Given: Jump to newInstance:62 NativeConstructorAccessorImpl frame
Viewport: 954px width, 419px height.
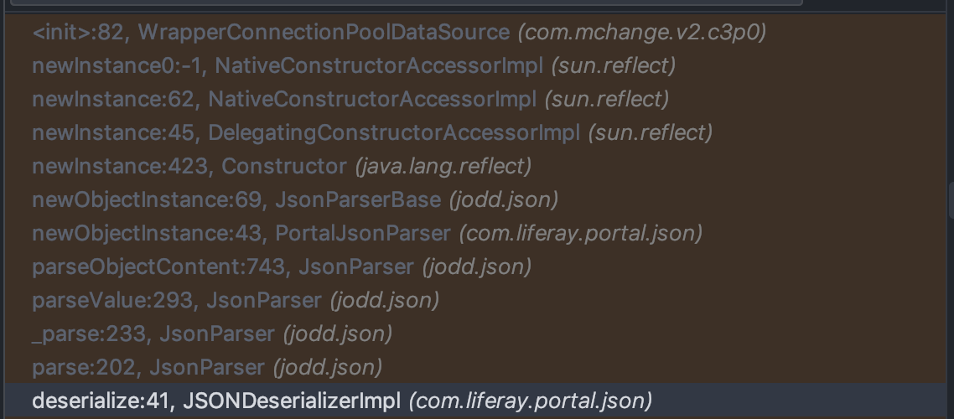Looking at the screenshot, I should 283,99.
